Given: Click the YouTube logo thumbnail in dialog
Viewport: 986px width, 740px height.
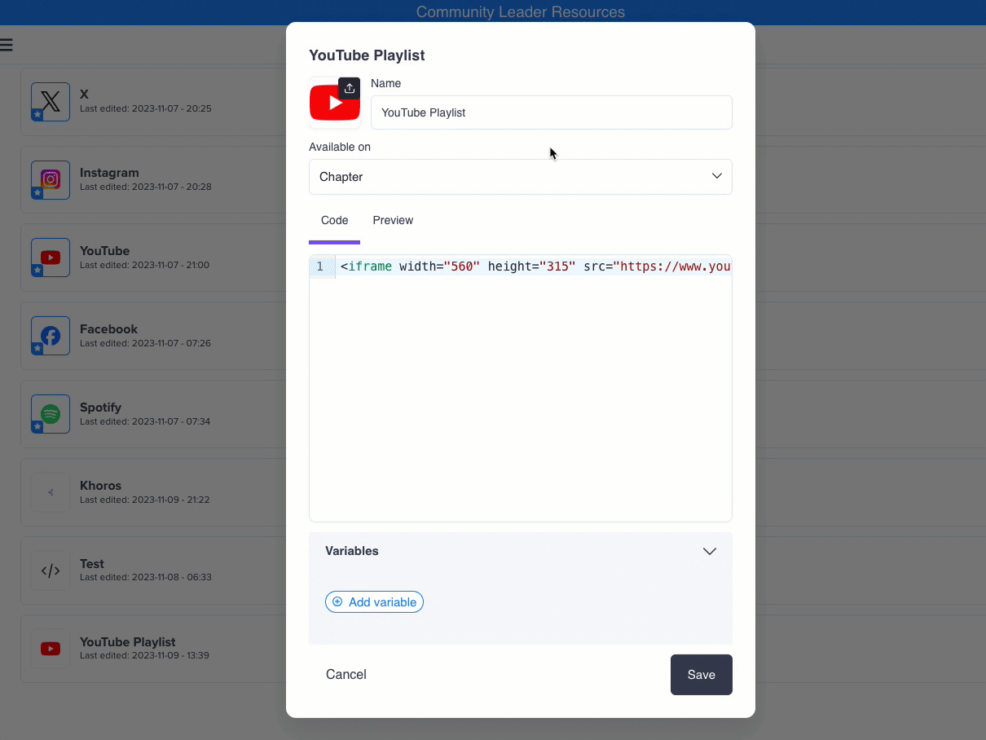Looking at the screenshot, I should pos(334,104).
